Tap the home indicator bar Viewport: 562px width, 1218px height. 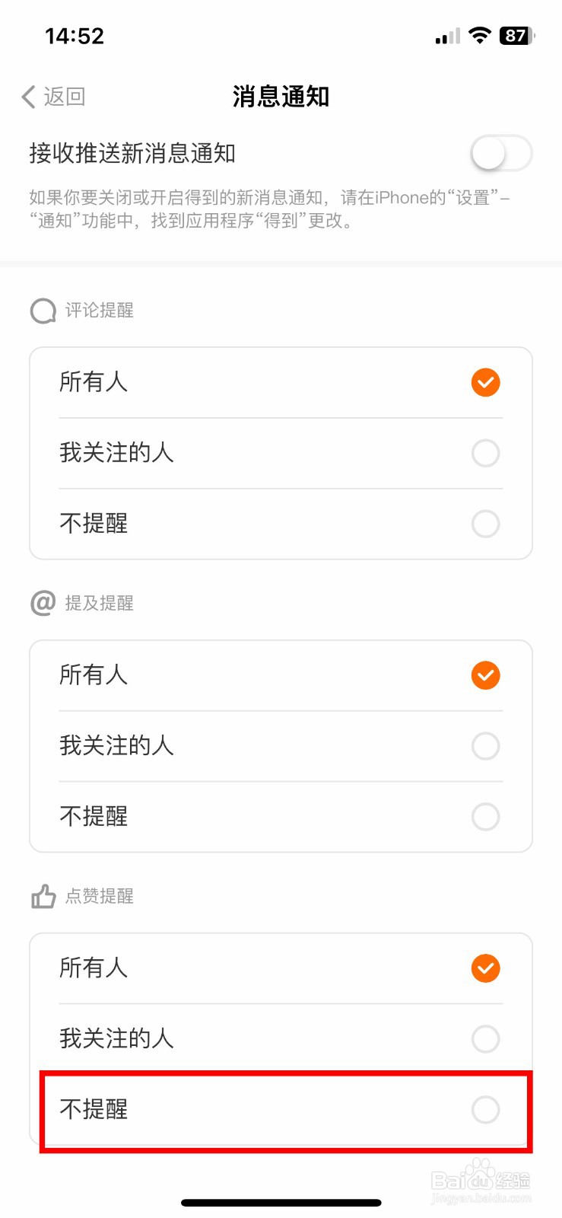click(x=281, y=1203)
